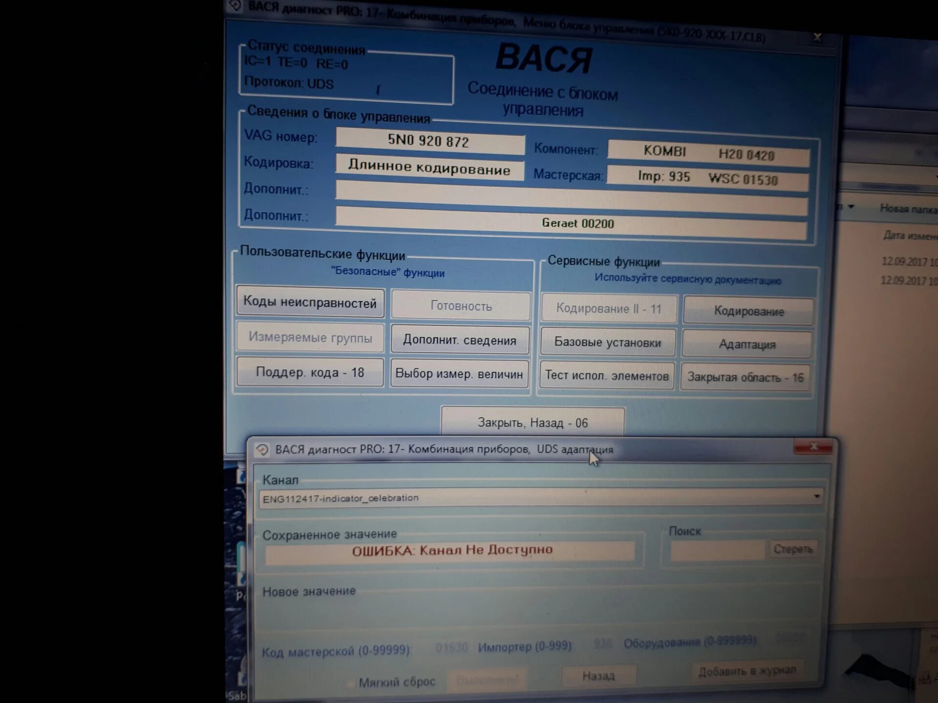Open Поддер. кода - 18
938x703 pixels.
310,372
